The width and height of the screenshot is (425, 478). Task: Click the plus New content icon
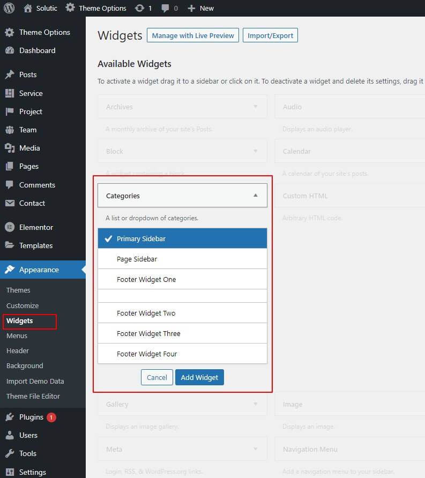[191, 8]
